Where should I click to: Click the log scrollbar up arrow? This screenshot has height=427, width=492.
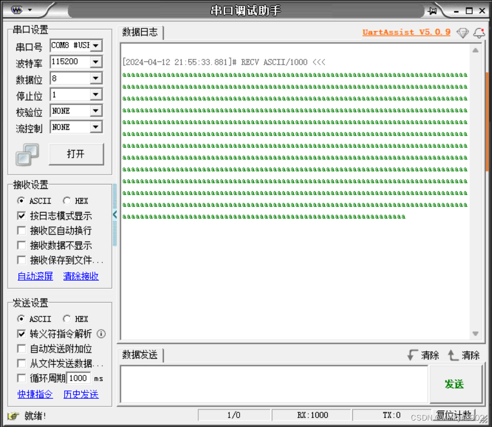[x=475, y=51]
